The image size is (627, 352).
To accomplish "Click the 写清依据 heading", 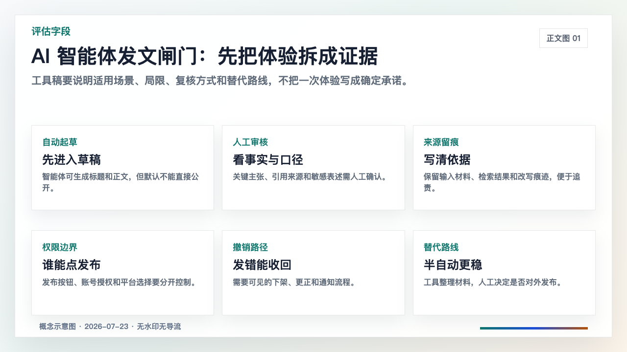I will click(447, 160).
